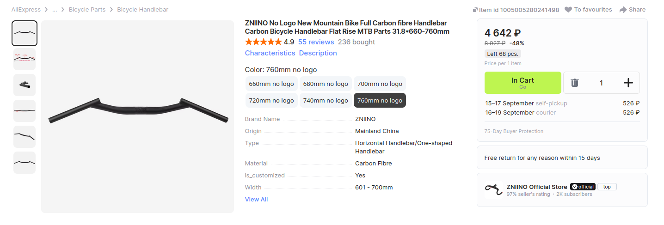Screen dimensions: 664x225
Task: Click the trash icon to remove item
Action: coord(574,83)
